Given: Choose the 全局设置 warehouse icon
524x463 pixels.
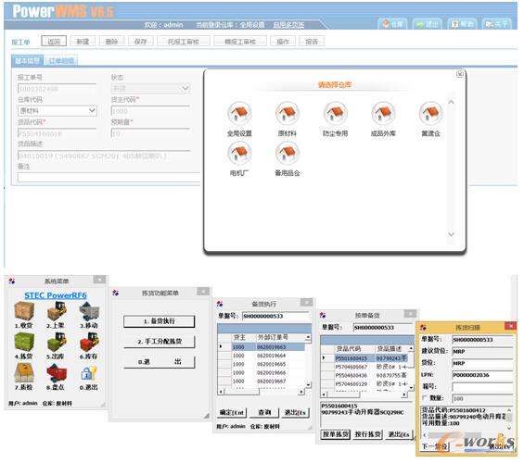Looking at the screenshot, I should 239,113.
